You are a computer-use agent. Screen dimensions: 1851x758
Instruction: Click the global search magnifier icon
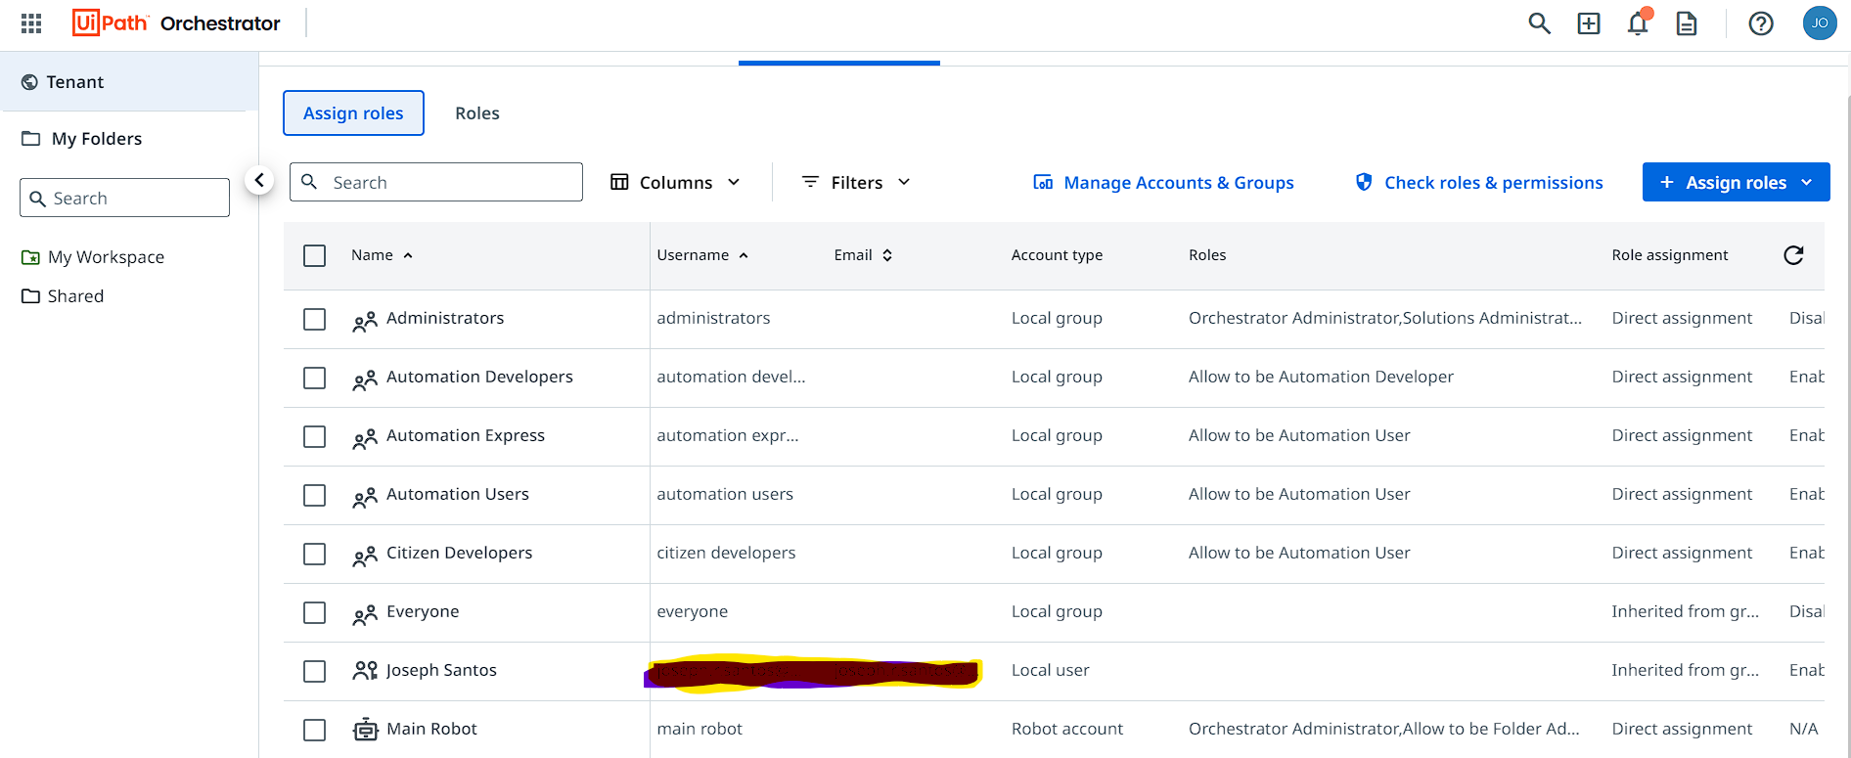point(1539,23)
